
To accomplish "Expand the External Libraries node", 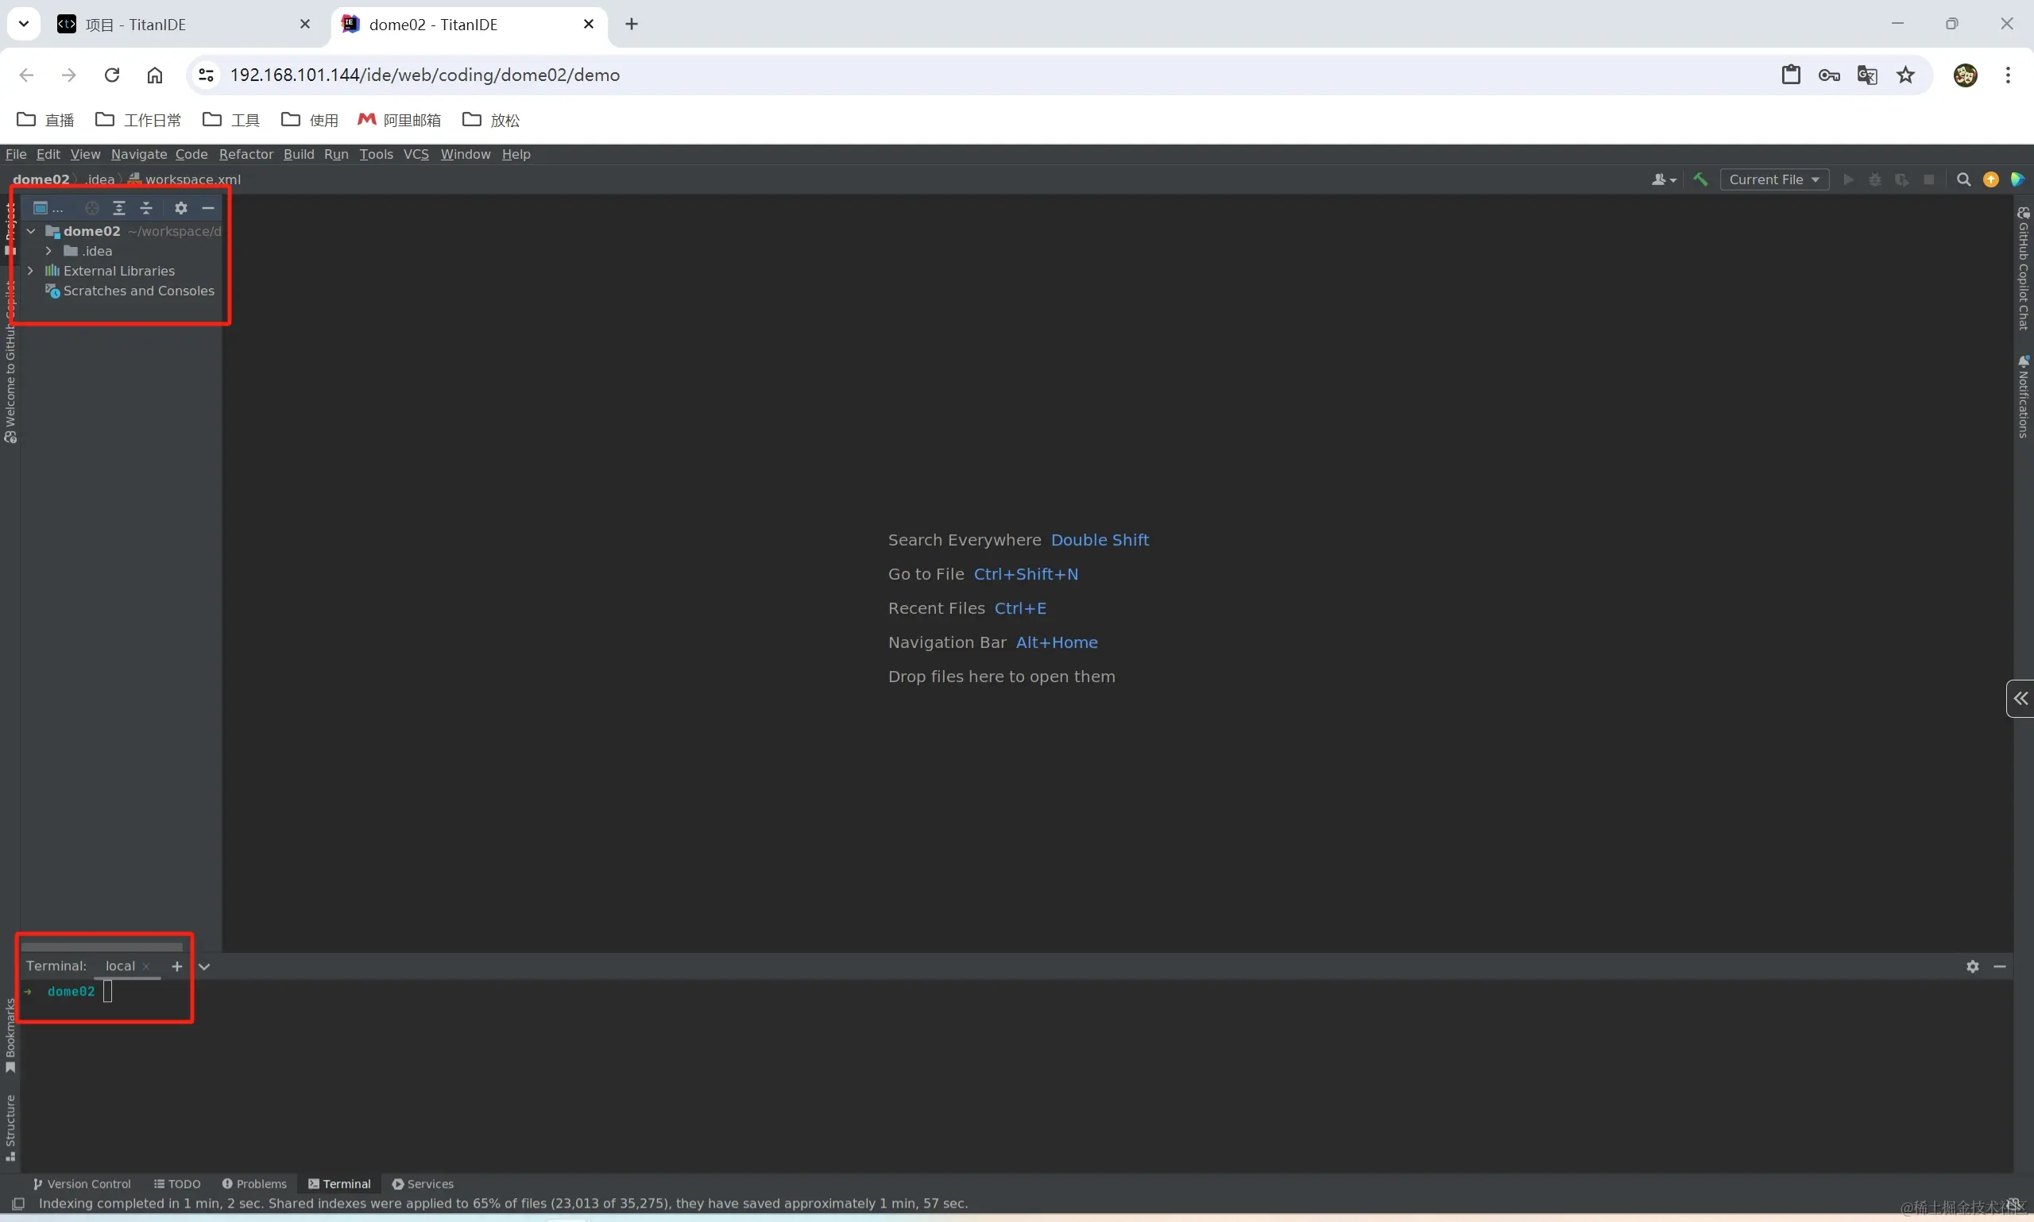I will pos(30,271).
